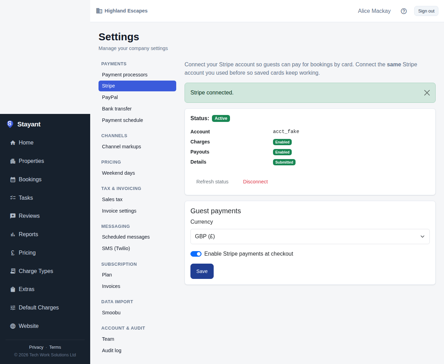Click the Disconnect link
The height and width of the screenshot is (364, 444).
tap(255, 182)
